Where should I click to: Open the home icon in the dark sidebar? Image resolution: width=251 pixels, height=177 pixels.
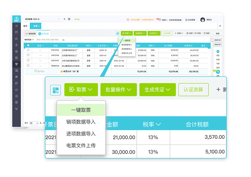point(17,26)
